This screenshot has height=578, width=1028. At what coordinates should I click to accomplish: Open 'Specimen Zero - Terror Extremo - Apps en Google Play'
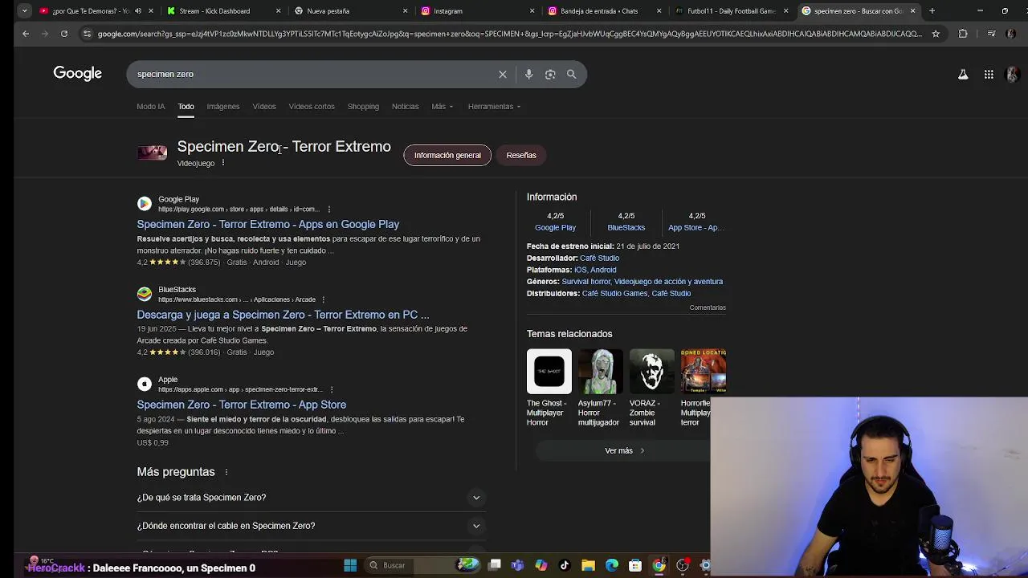click(268, 224)
